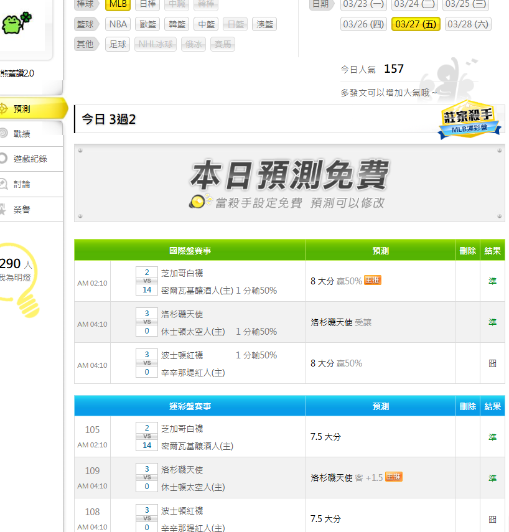
Task: Select the NBA league filter
Action: tap(118, 24)
